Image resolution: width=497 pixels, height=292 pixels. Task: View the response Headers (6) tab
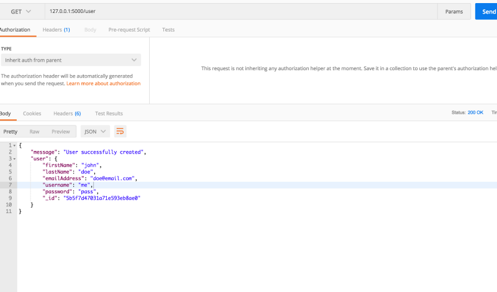(x=67, y=114)
